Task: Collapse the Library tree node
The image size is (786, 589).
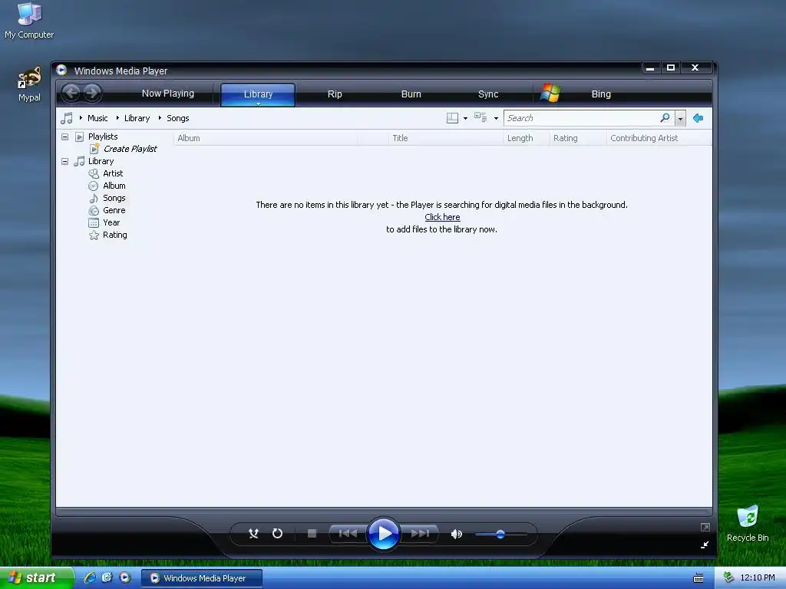Action: [64, 161]
